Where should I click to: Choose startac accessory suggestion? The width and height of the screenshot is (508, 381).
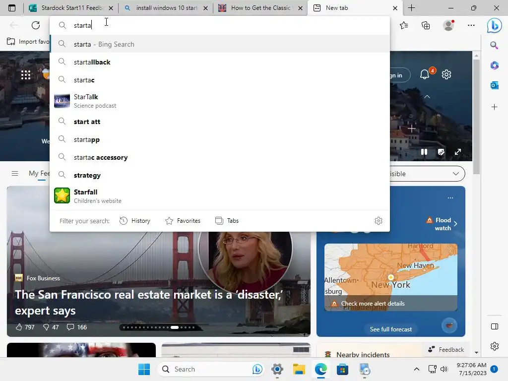(220, 157)
